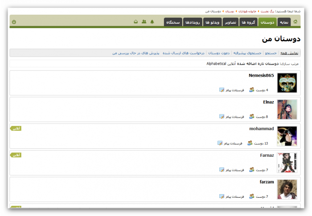Image resolution: width=312 pixels, height=216 pixels.
Task: Click the friends icon in Nemesis865 row
Action: 252,90
